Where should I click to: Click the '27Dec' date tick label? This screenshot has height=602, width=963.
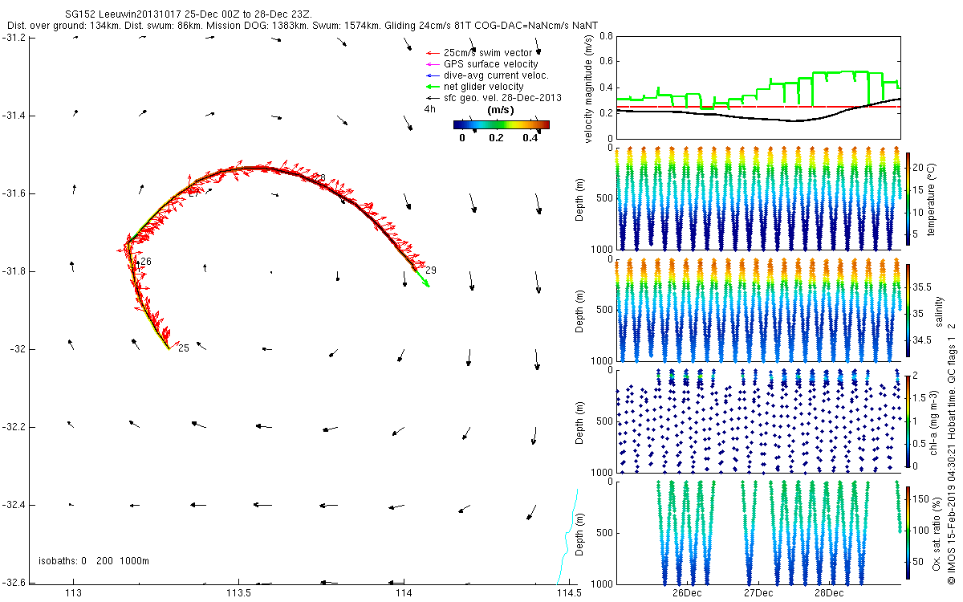(758, 594)
